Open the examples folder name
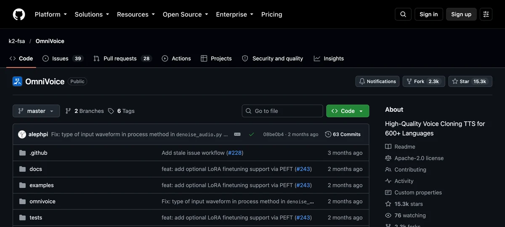505x227 pixels. 42,185
